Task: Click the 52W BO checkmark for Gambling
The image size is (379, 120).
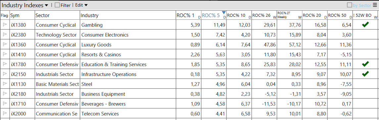Action: tap(365, 24)
